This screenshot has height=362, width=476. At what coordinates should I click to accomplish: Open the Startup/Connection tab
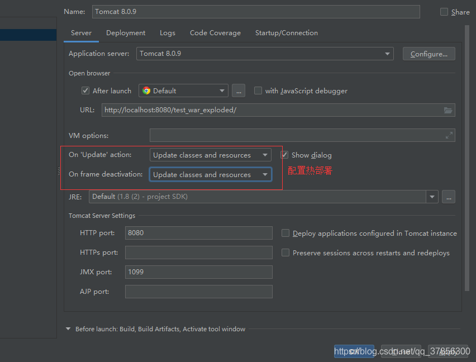(x=286, y=33)
